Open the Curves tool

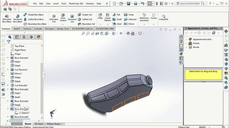154,16
